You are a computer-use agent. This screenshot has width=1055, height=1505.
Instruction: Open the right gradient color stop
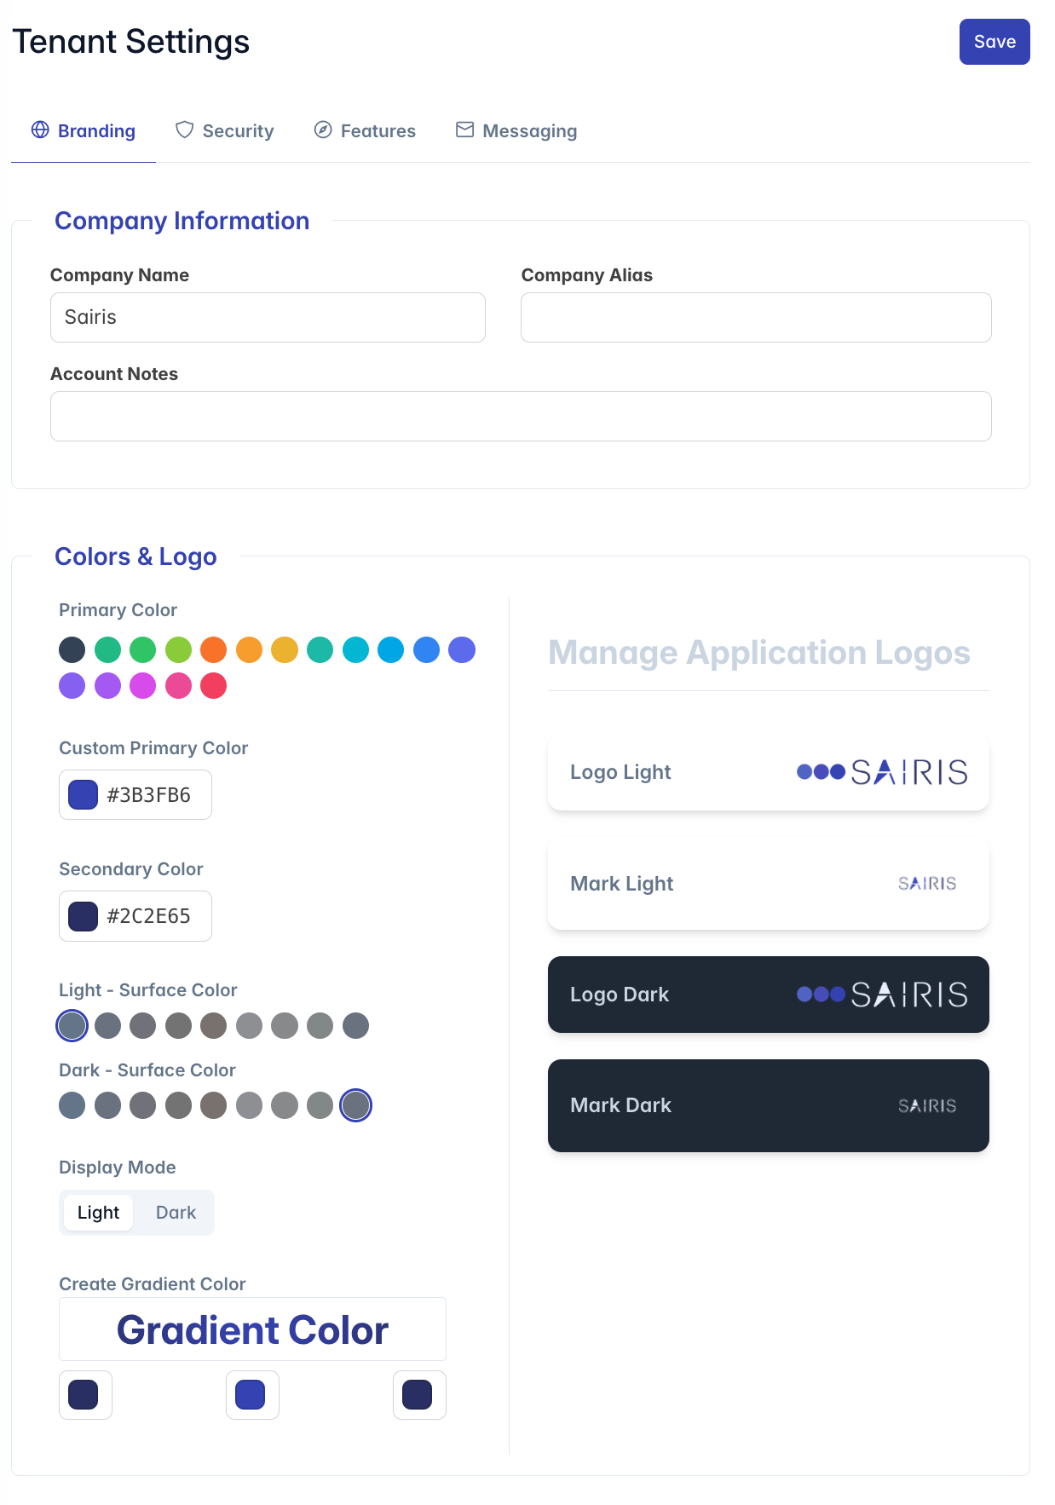(x=419, y=1395)
